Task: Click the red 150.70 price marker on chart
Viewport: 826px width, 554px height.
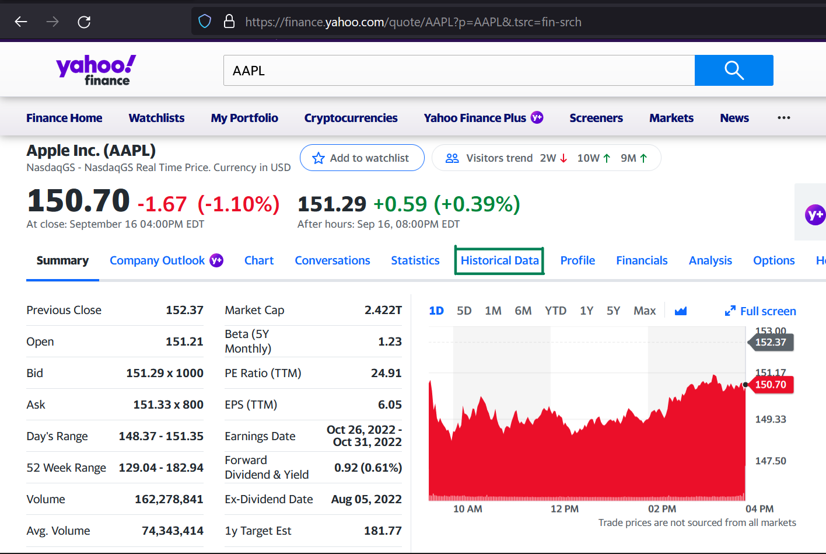Action: click(x=772, y=385)
